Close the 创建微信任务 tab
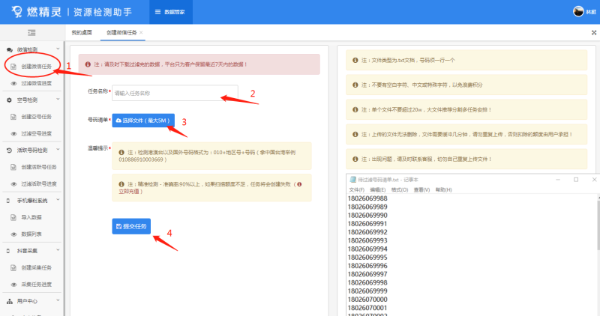The height and width of the screenshot is (316, 600). (141, 33)
